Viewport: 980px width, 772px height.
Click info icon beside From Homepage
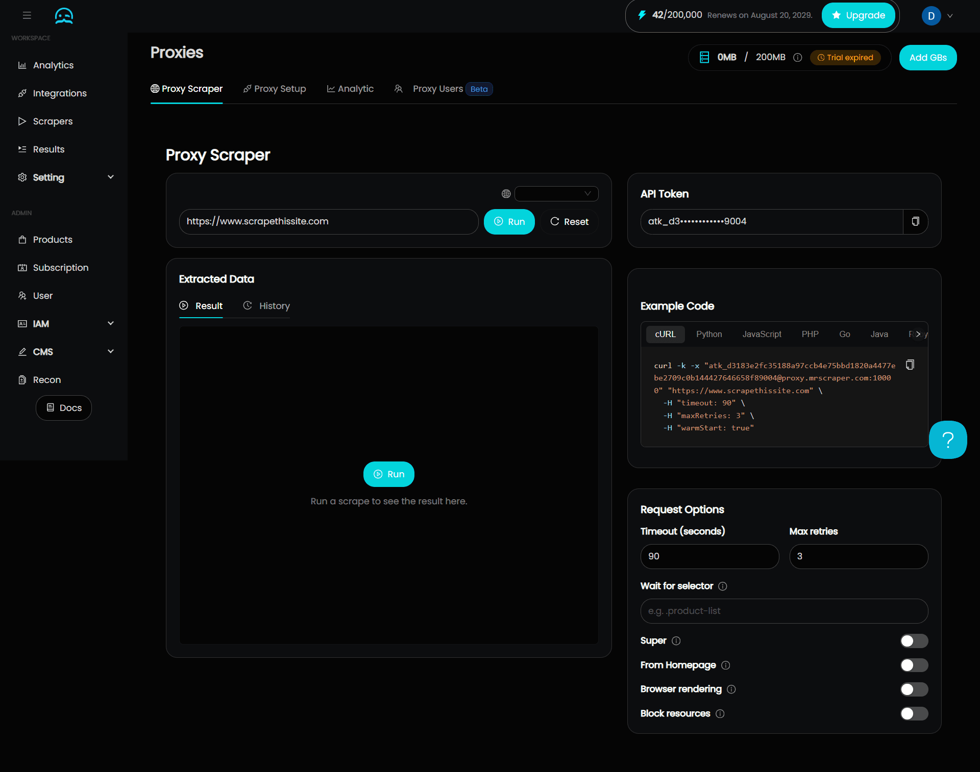(x=725, y=665)
